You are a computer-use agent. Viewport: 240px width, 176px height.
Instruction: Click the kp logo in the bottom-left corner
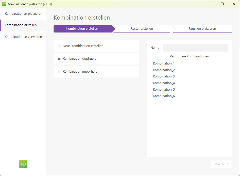(23, 164)
